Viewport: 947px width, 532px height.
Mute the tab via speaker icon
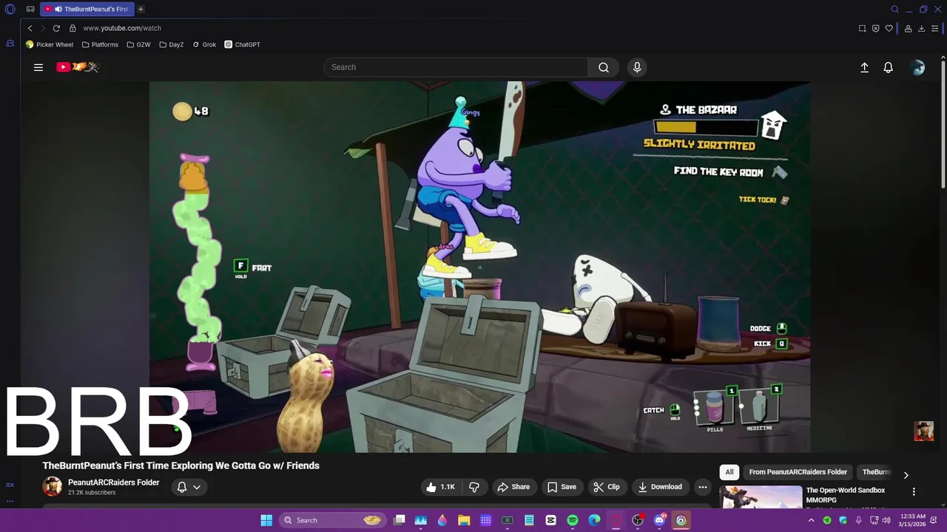tap(58, 10)
